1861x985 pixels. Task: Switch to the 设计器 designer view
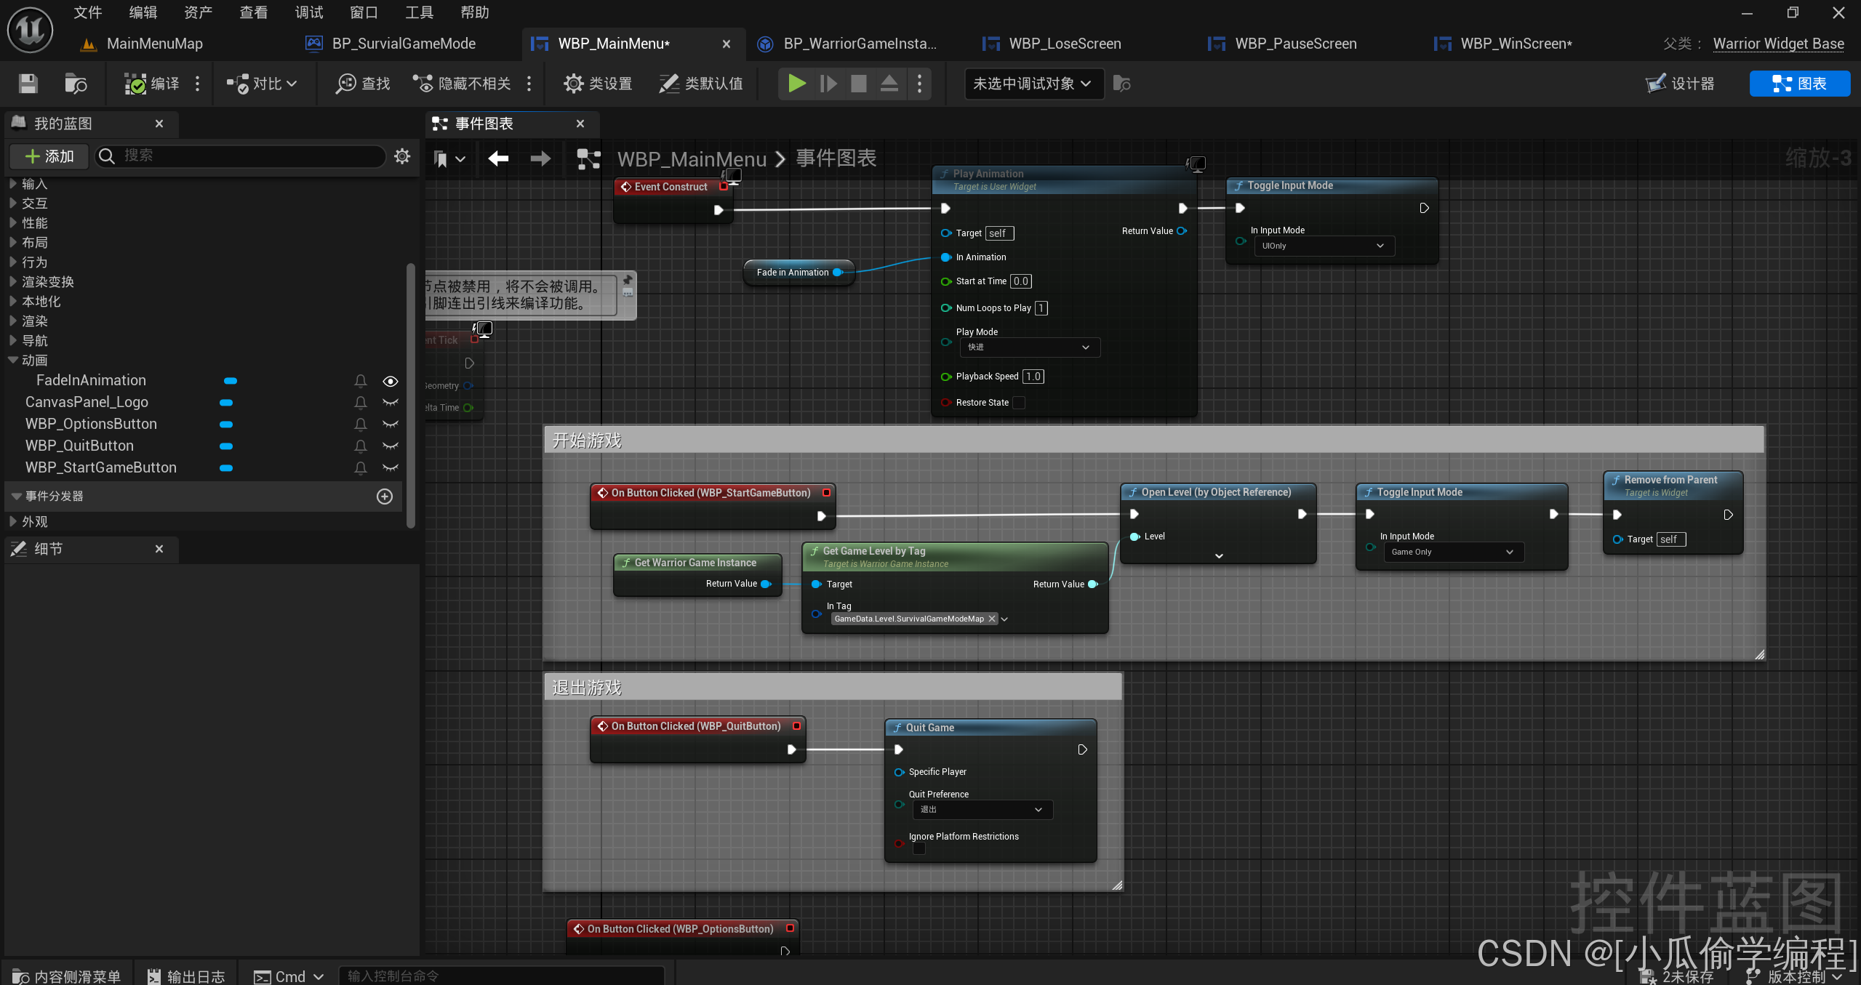tap(1680, 84)
